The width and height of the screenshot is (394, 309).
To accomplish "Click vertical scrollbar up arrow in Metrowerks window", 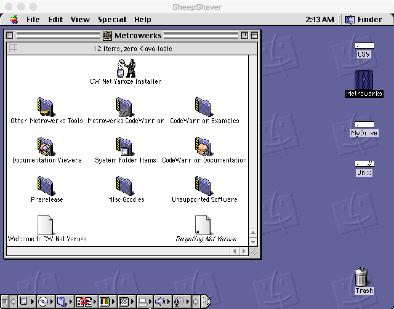I will 253,233.
